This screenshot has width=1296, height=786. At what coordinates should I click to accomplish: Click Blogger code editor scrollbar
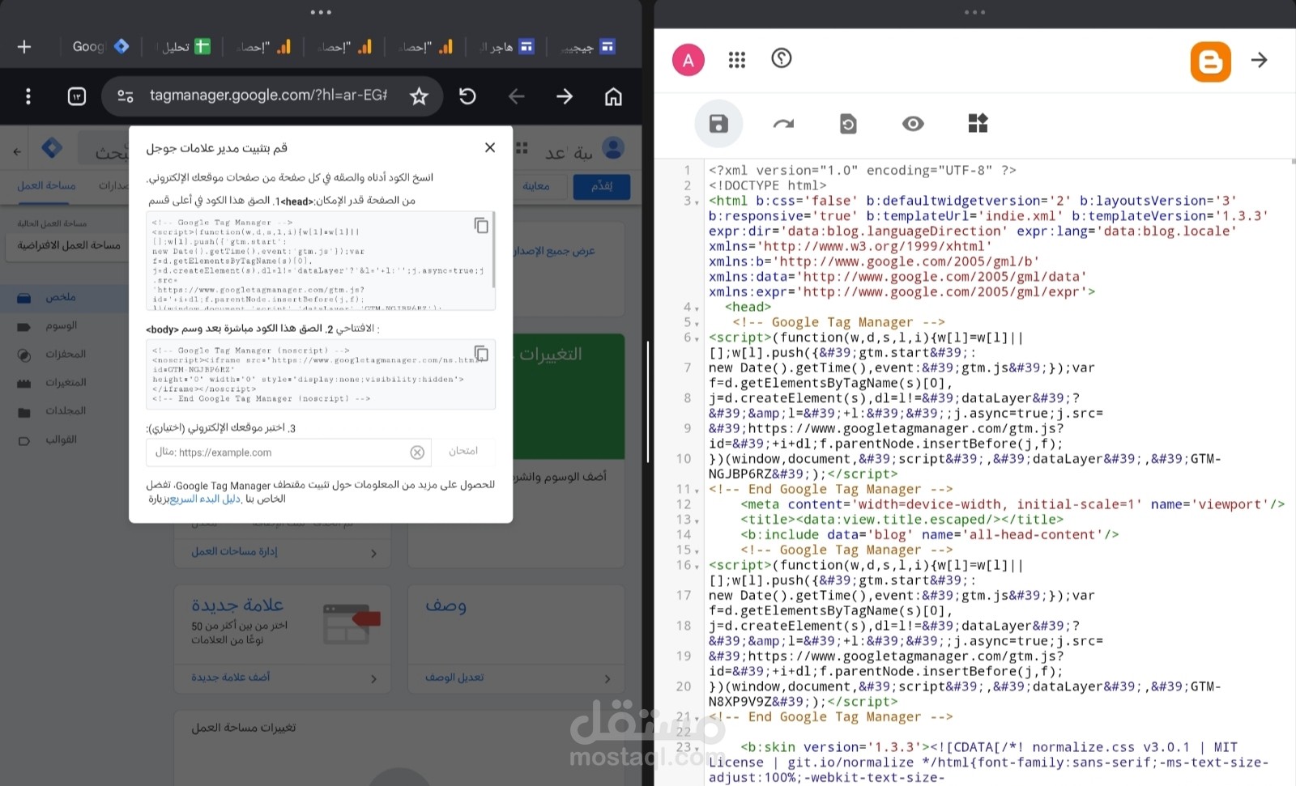click(x=1293, y=162)
